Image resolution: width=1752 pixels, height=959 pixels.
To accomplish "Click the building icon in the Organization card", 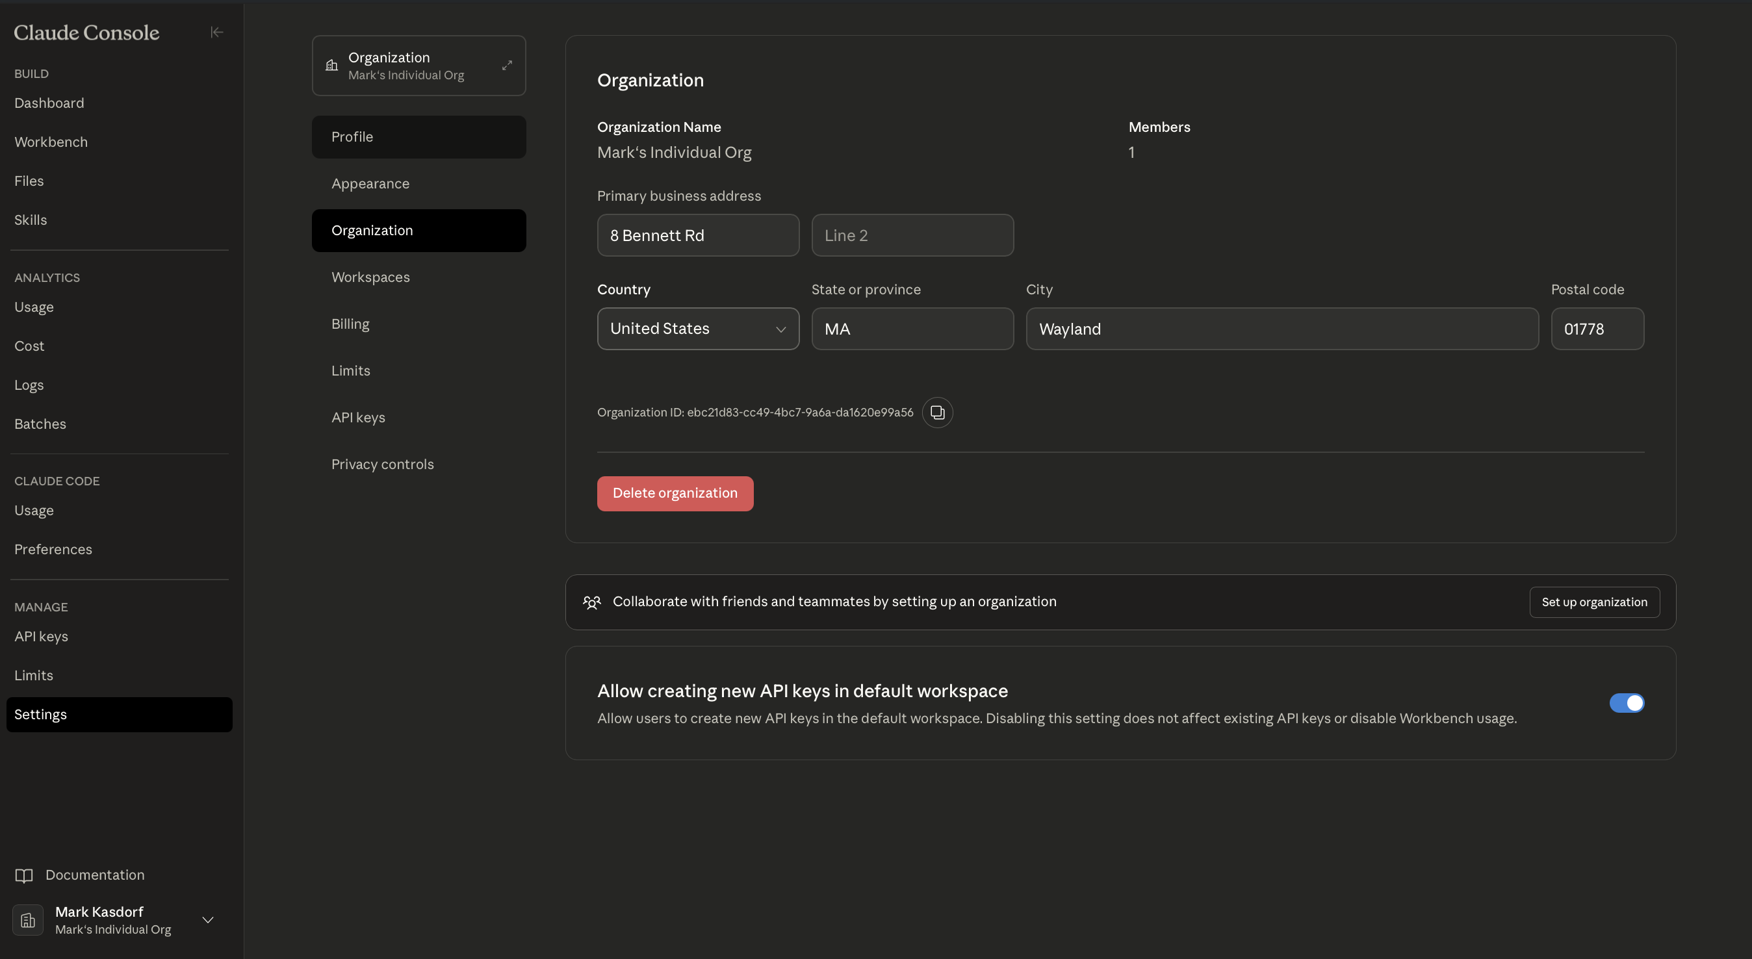I will (332, 65).
